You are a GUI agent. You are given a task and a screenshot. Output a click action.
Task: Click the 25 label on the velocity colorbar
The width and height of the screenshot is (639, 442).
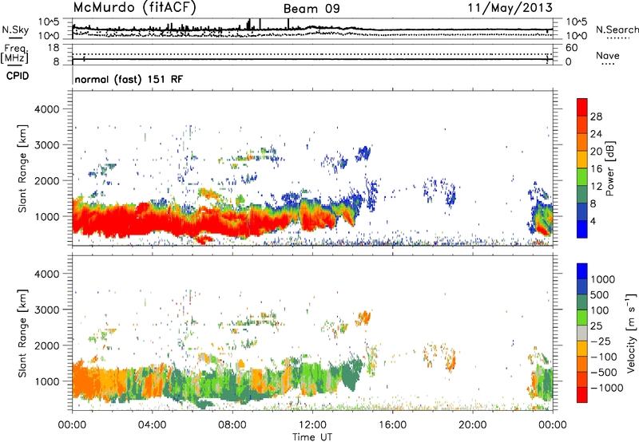point(596,326)
